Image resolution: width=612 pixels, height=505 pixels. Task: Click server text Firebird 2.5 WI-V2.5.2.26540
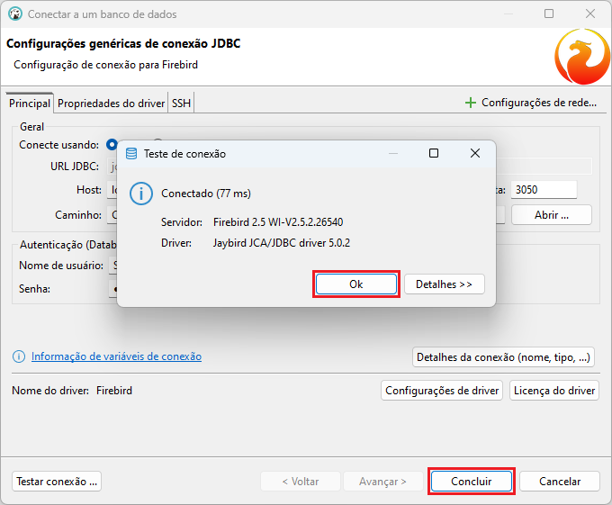pos(278,222)
